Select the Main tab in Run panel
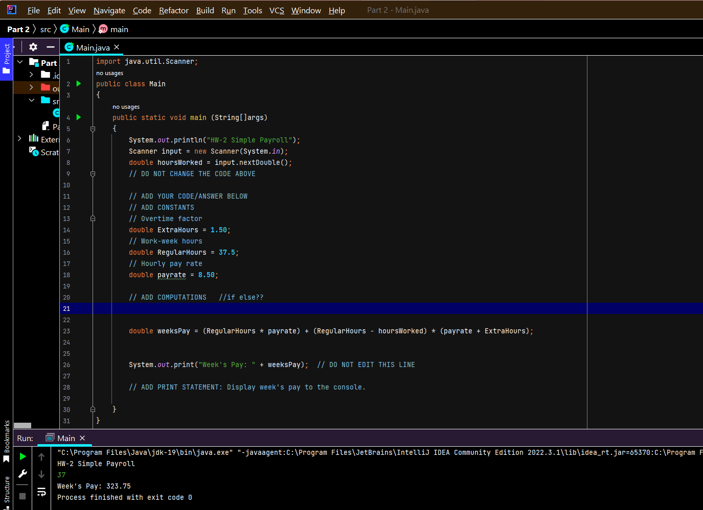Viewport: 703px width, 510px height. pos(65,438)
